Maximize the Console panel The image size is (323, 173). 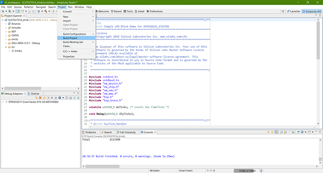point(320,132)
